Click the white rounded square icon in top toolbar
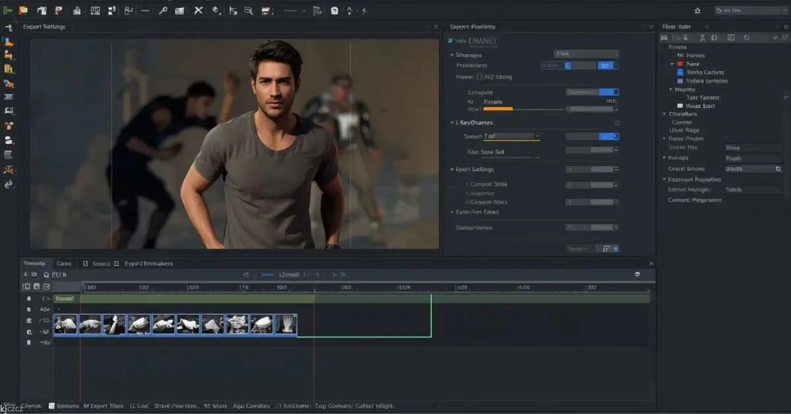Screen dimensions: 791x414 334,11
